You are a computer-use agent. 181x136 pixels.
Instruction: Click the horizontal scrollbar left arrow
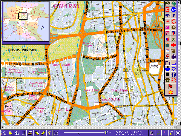coord(2,127)
